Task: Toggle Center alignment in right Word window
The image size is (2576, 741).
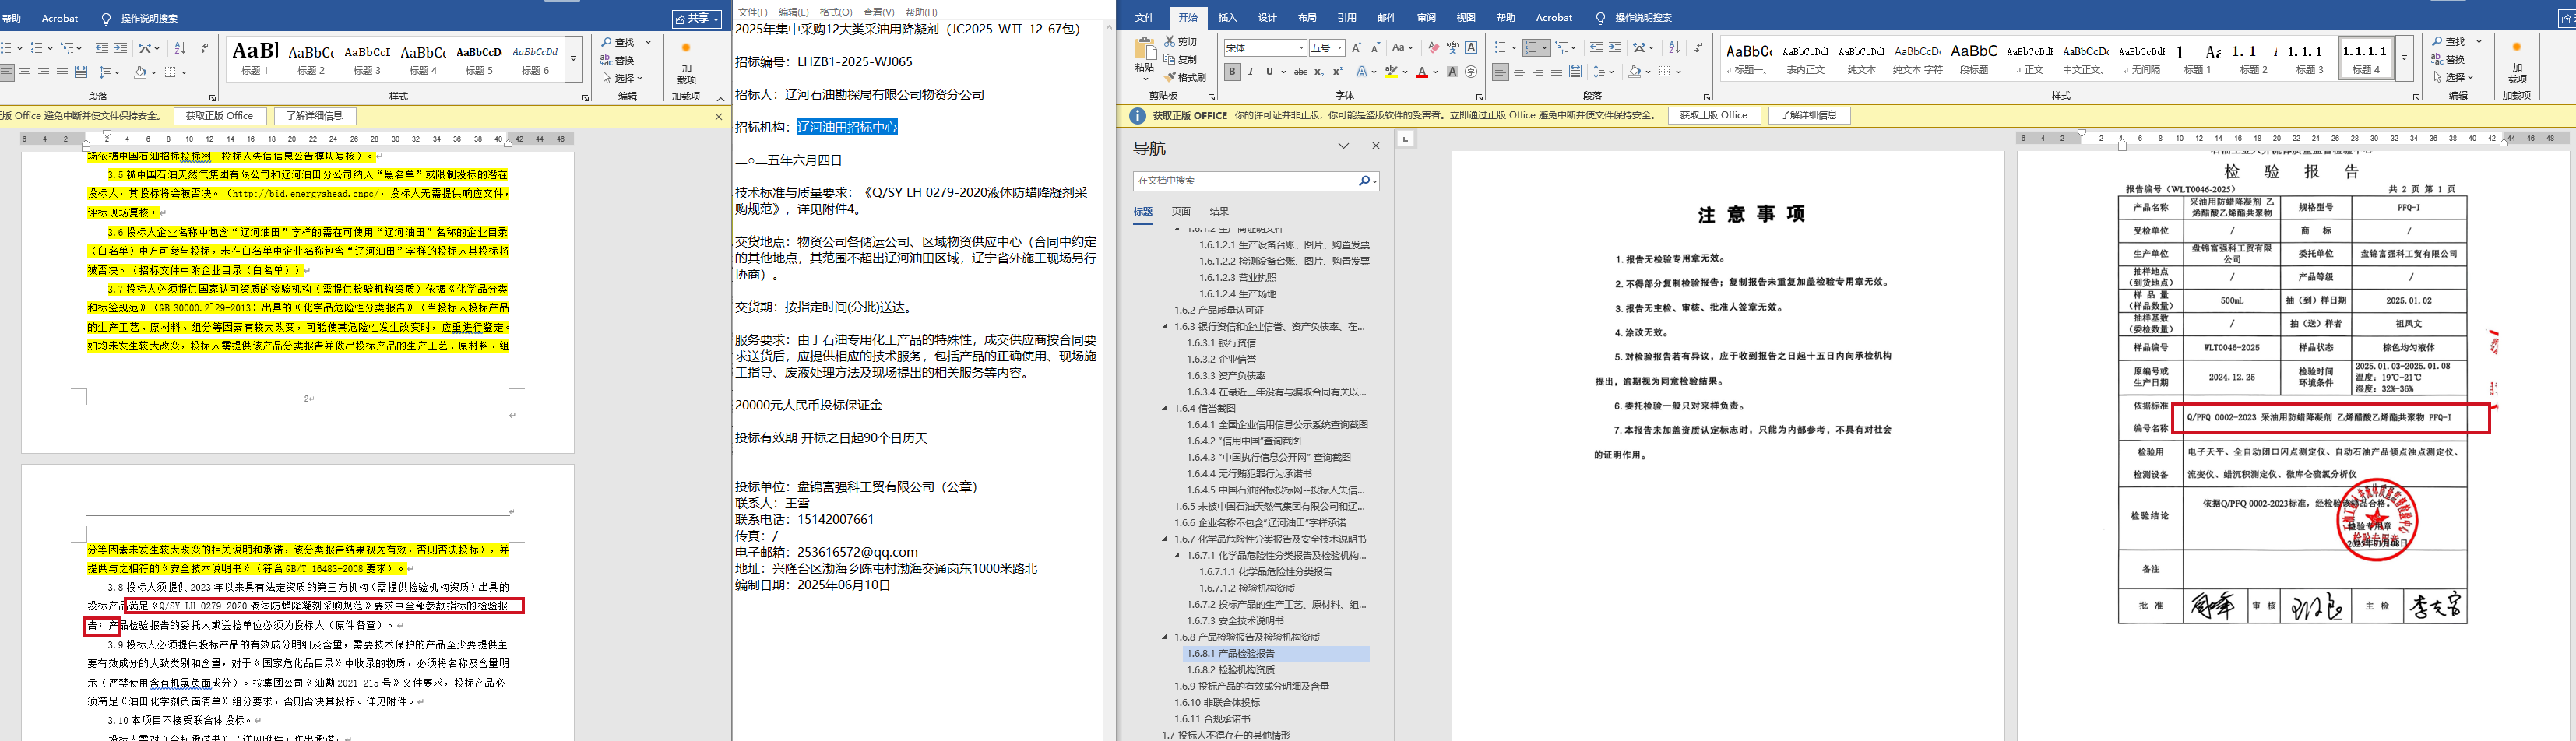Action: (x=1519, y=72)
